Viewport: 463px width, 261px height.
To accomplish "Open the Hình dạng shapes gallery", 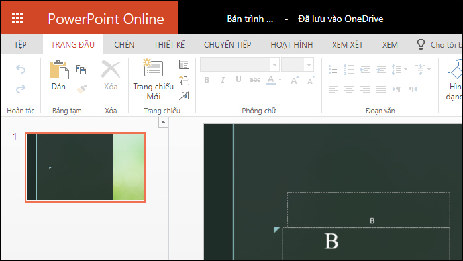I will point(454,79).
